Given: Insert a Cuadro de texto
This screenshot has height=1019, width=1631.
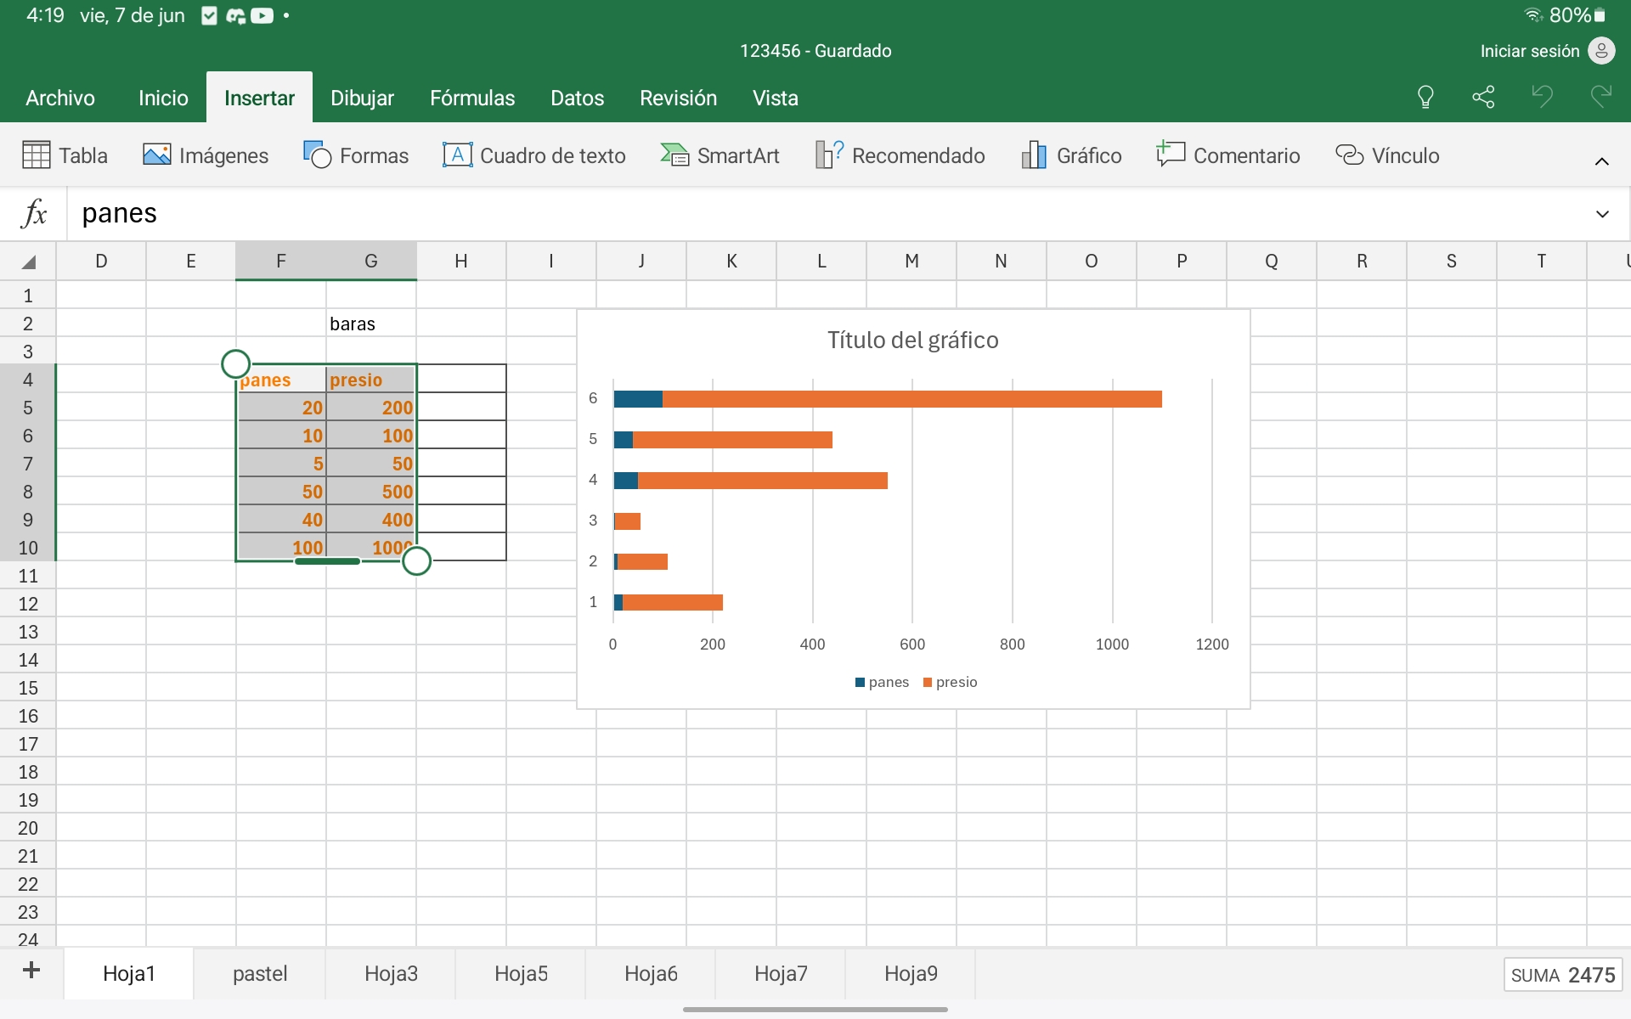Looking at the screenshot, I should coord(534,155).
